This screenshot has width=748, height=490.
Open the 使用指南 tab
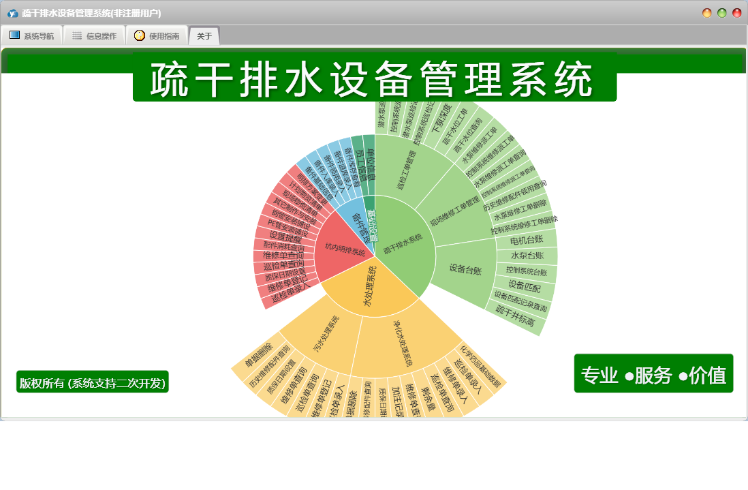pos(157,36)
